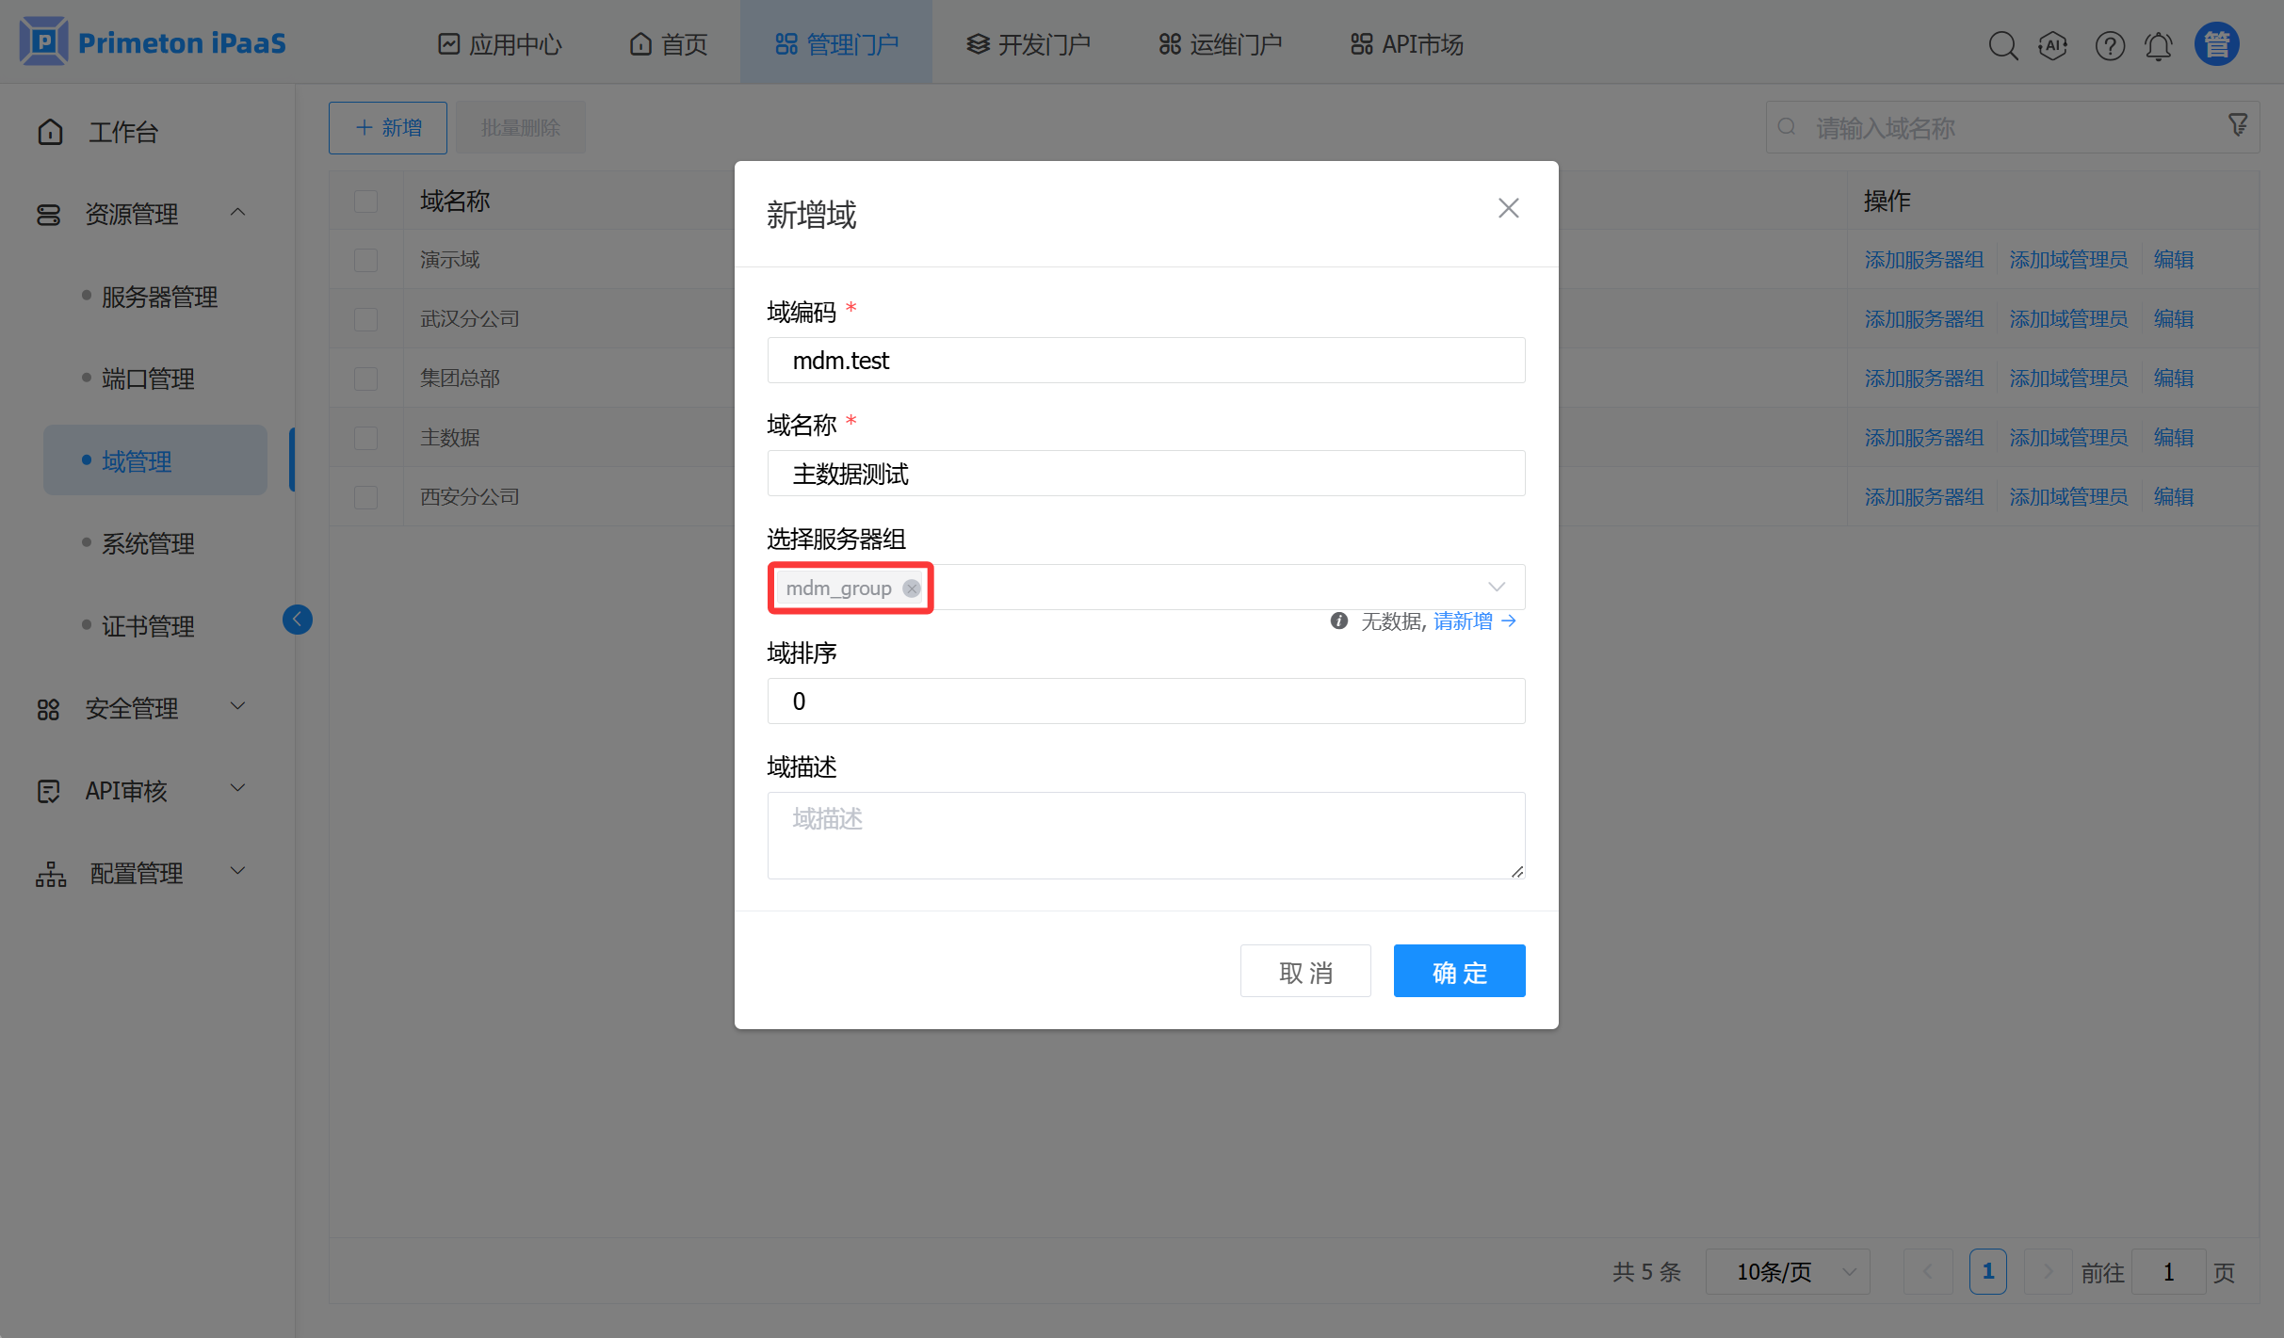Screen dimensions: 2284x1338
Task: Click the 请新增 link
Action: [1463, 621]
